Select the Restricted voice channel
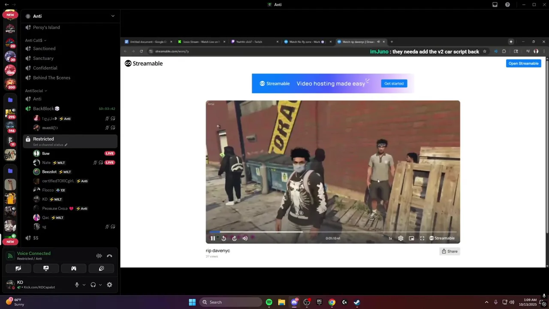 click(x=70, y=141)
